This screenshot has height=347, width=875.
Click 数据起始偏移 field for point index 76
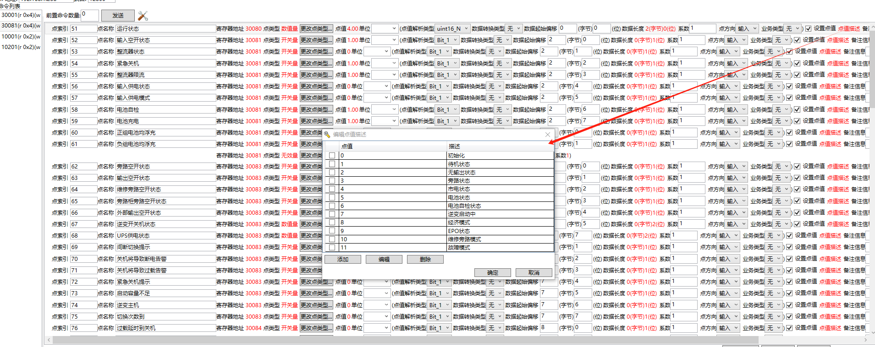point(549,328)
